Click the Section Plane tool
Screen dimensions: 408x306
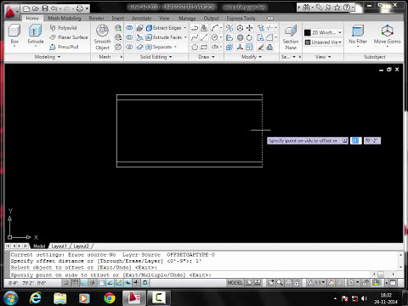click(291, 37)
